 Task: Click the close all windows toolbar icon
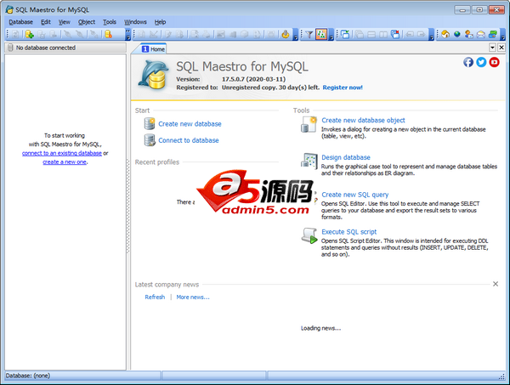[x=395, y=34]
